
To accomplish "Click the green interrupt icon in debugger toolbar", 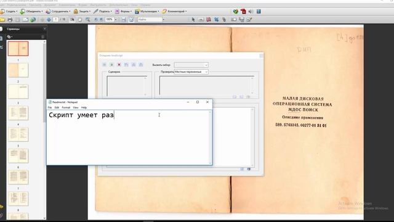I will 112,65.
